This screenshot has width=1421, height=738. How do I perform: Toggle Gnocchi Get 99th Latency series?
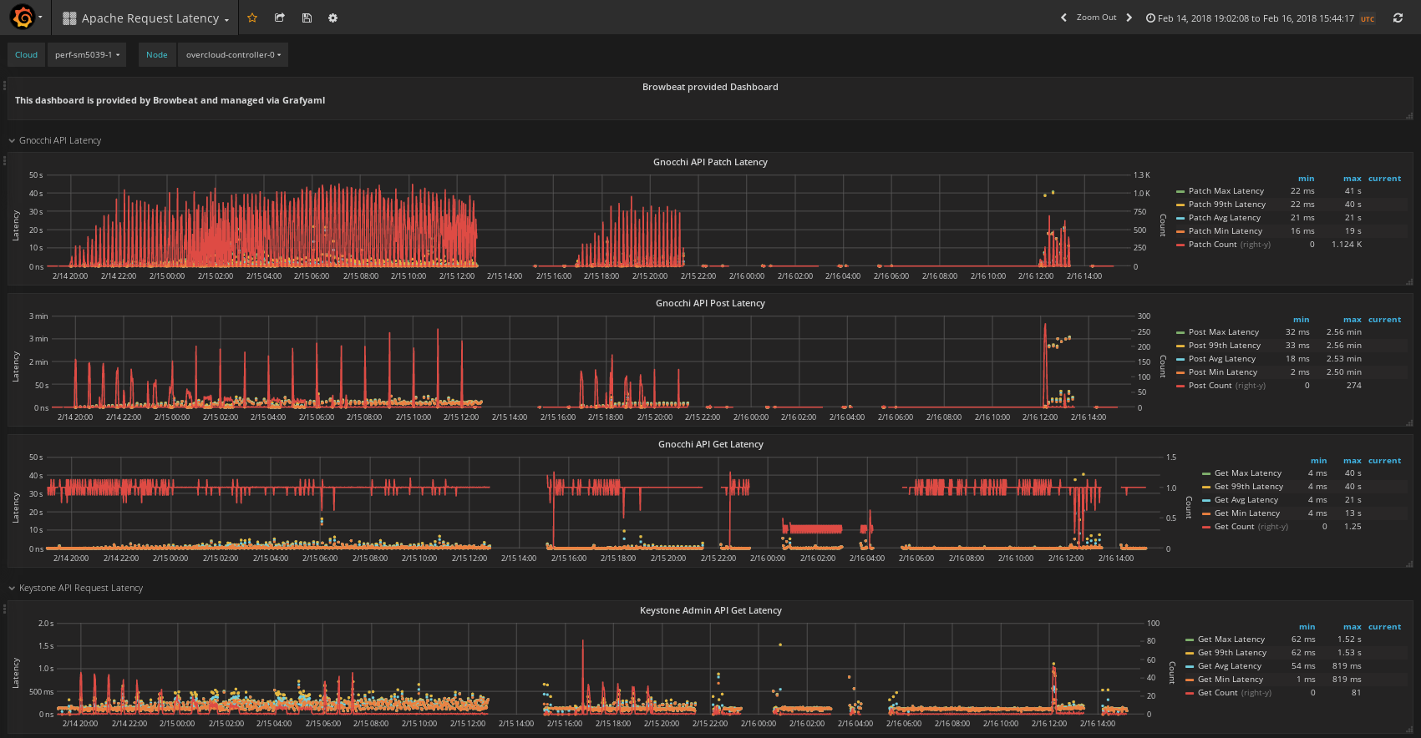(1248, 487)
